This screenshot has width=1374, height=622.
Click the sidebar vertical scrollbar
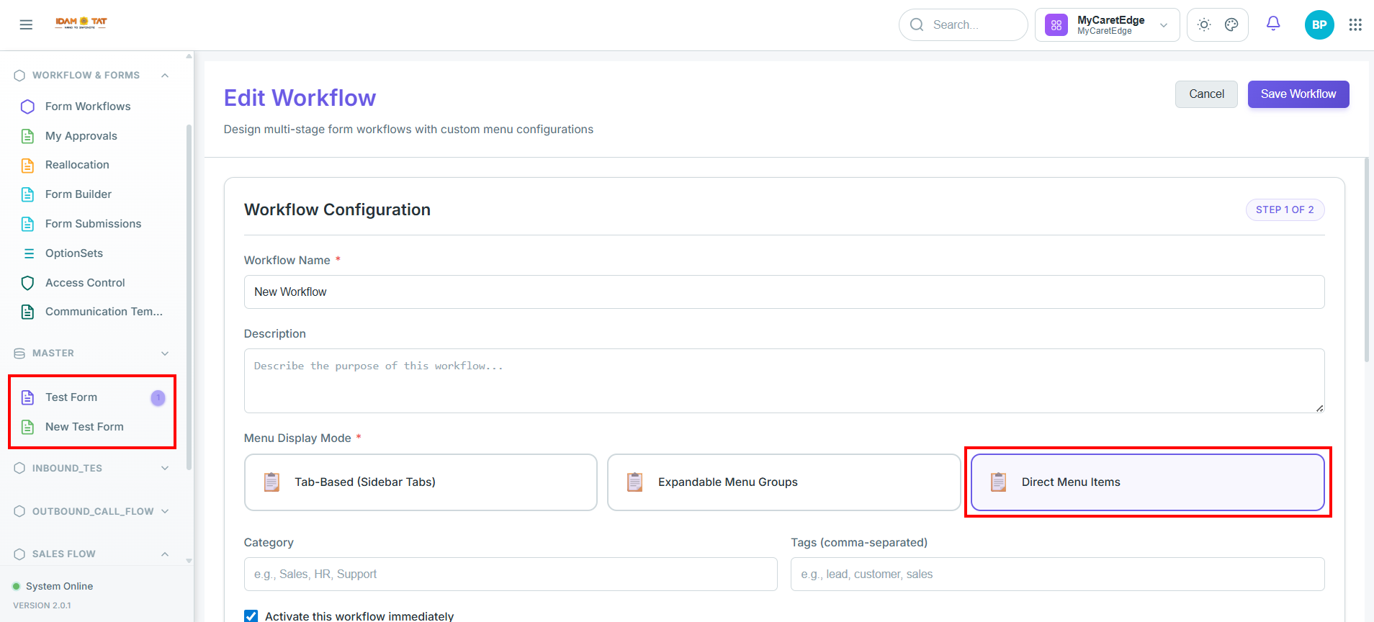pos(189,295)
